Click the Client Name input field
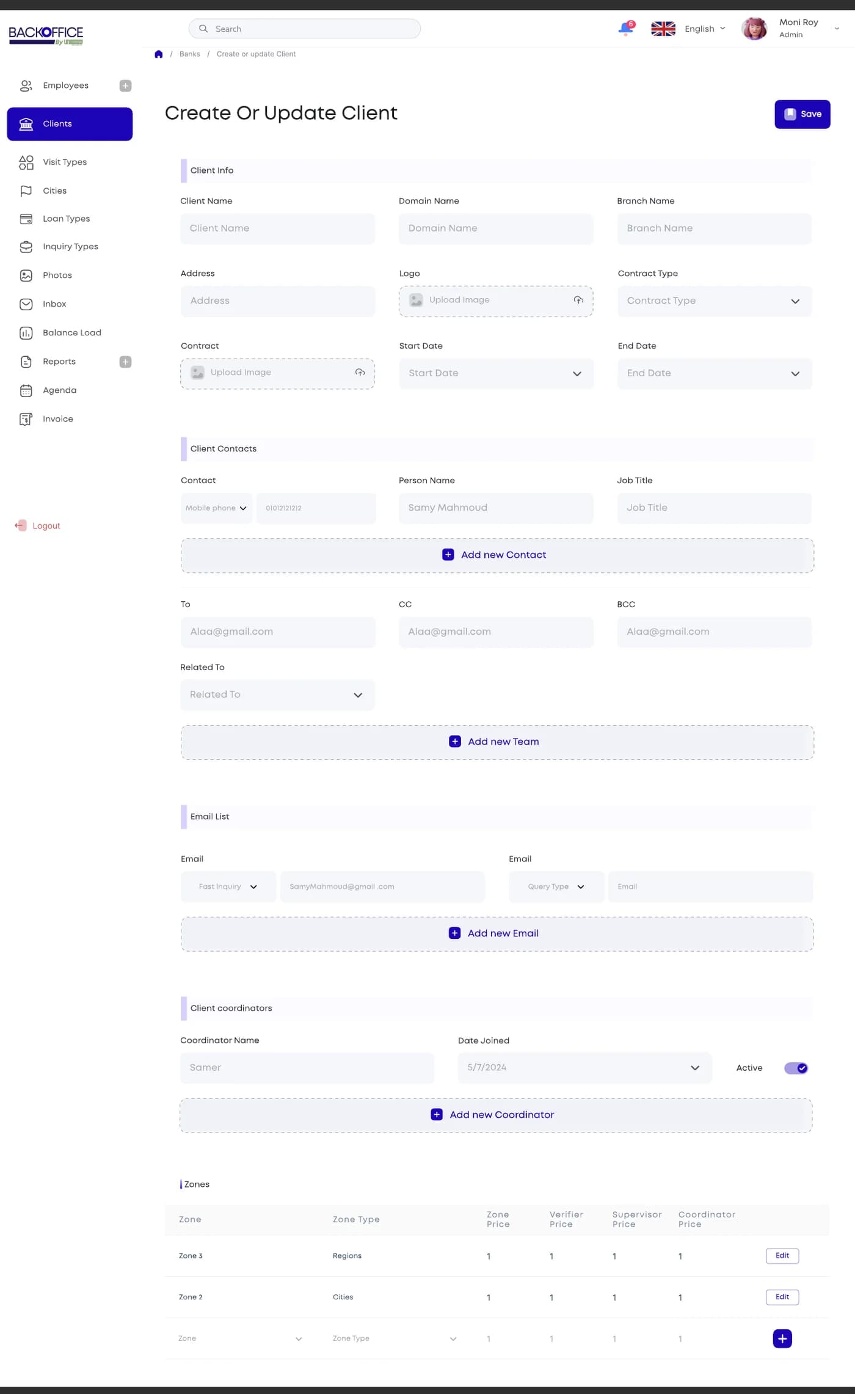The height and width of the screenshot is (1394, 855). tap(277, 228)
